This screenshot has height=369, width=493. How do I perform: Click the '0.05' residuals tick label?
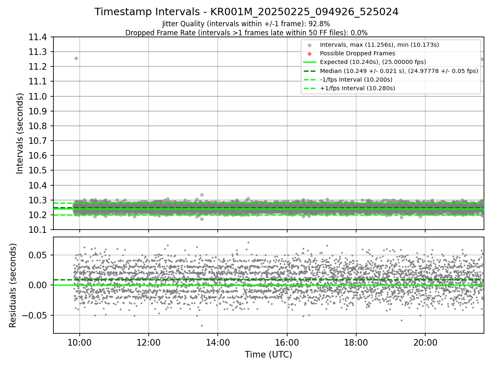click(x=37, y=255)
